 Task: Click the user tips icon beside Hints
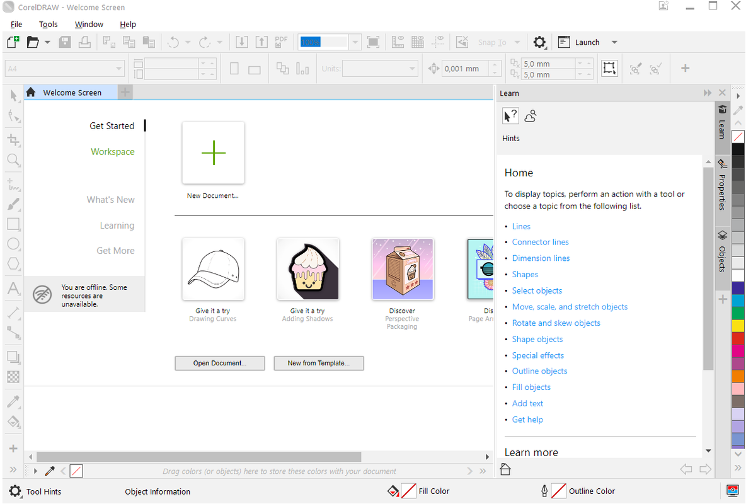tap(531, 116)
